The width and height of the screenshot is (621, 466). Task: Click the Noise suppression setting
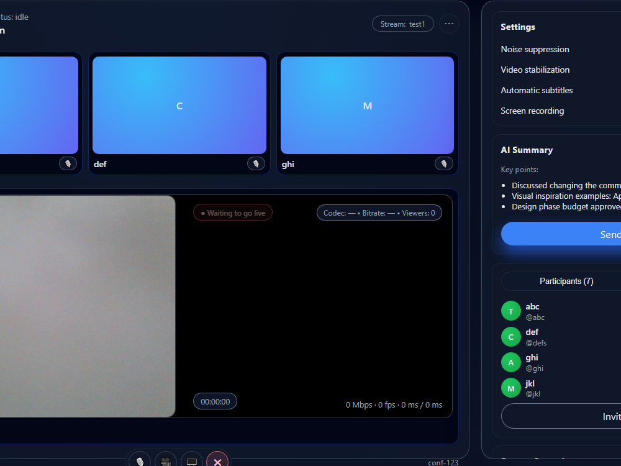(535, 49)
